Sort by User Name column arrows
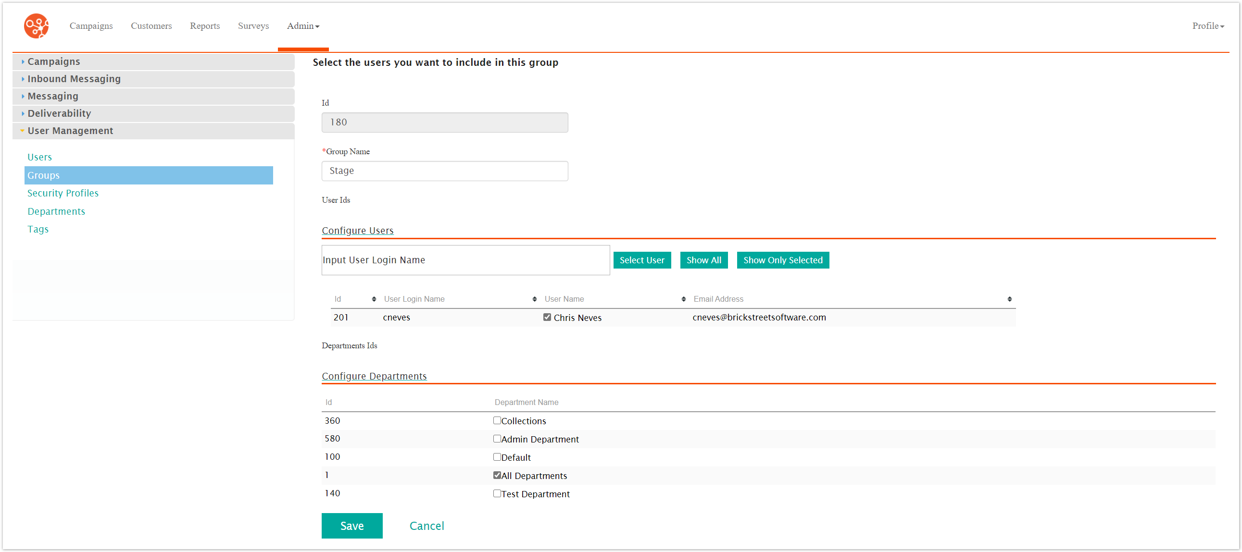The width and height of the screenshot is (1242, 552). (x=683, y=299)
